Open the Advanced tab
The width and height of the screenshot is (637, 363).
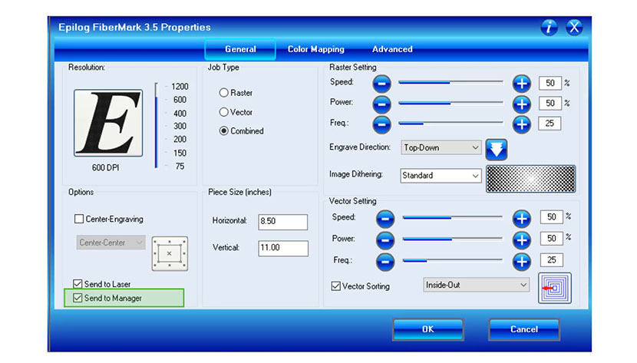click(x=392, y=49)
